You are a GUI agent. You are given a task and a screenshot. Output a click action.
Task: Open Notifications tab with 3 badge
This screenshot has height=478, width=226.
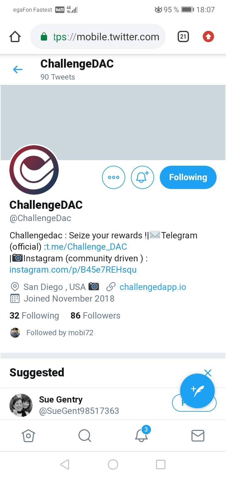pos(142,434)
